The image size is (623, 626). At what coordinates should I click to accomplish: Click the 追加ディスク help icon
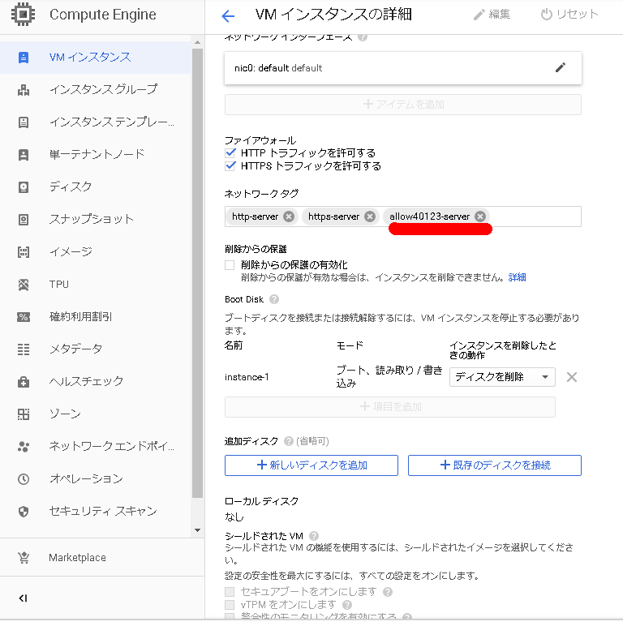pos(288,442)
